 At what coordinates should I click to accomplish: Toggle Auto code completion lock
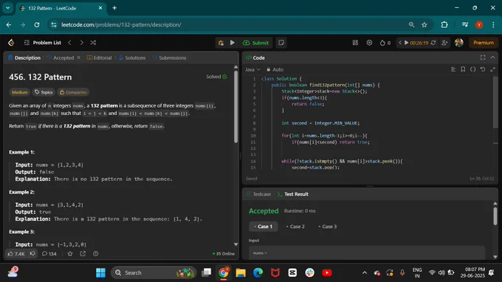pyautogui.click(x=275, y=69)
